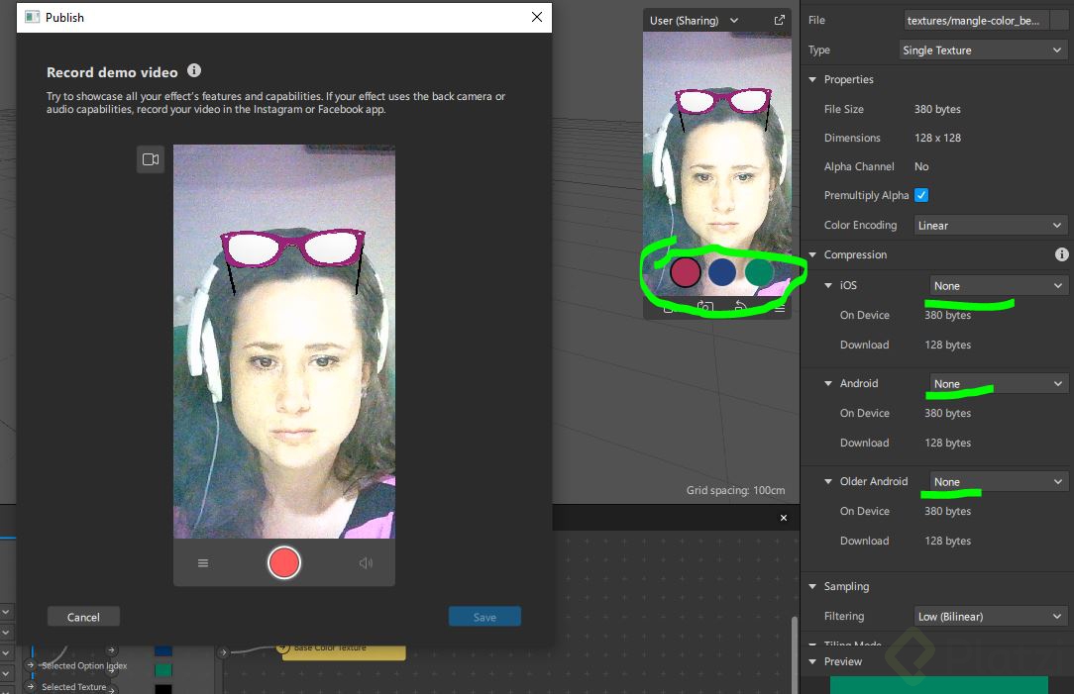Image resolution: width=1074 pixels, height=694 pixels.
Task: Click the Dimensions value 128 x 128
Action: (x=937, y=138)
